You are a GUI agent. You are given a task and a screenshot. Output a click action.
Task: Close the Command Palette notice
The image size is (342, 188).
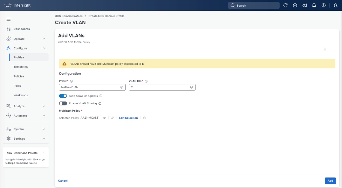pyautogui.click(x=44, y=153)
